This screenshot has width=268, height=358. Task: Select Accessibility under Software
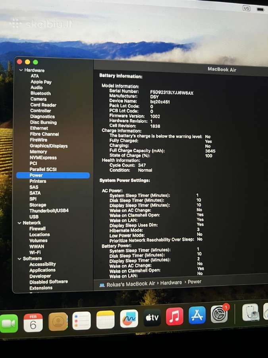tap(42, 264)
